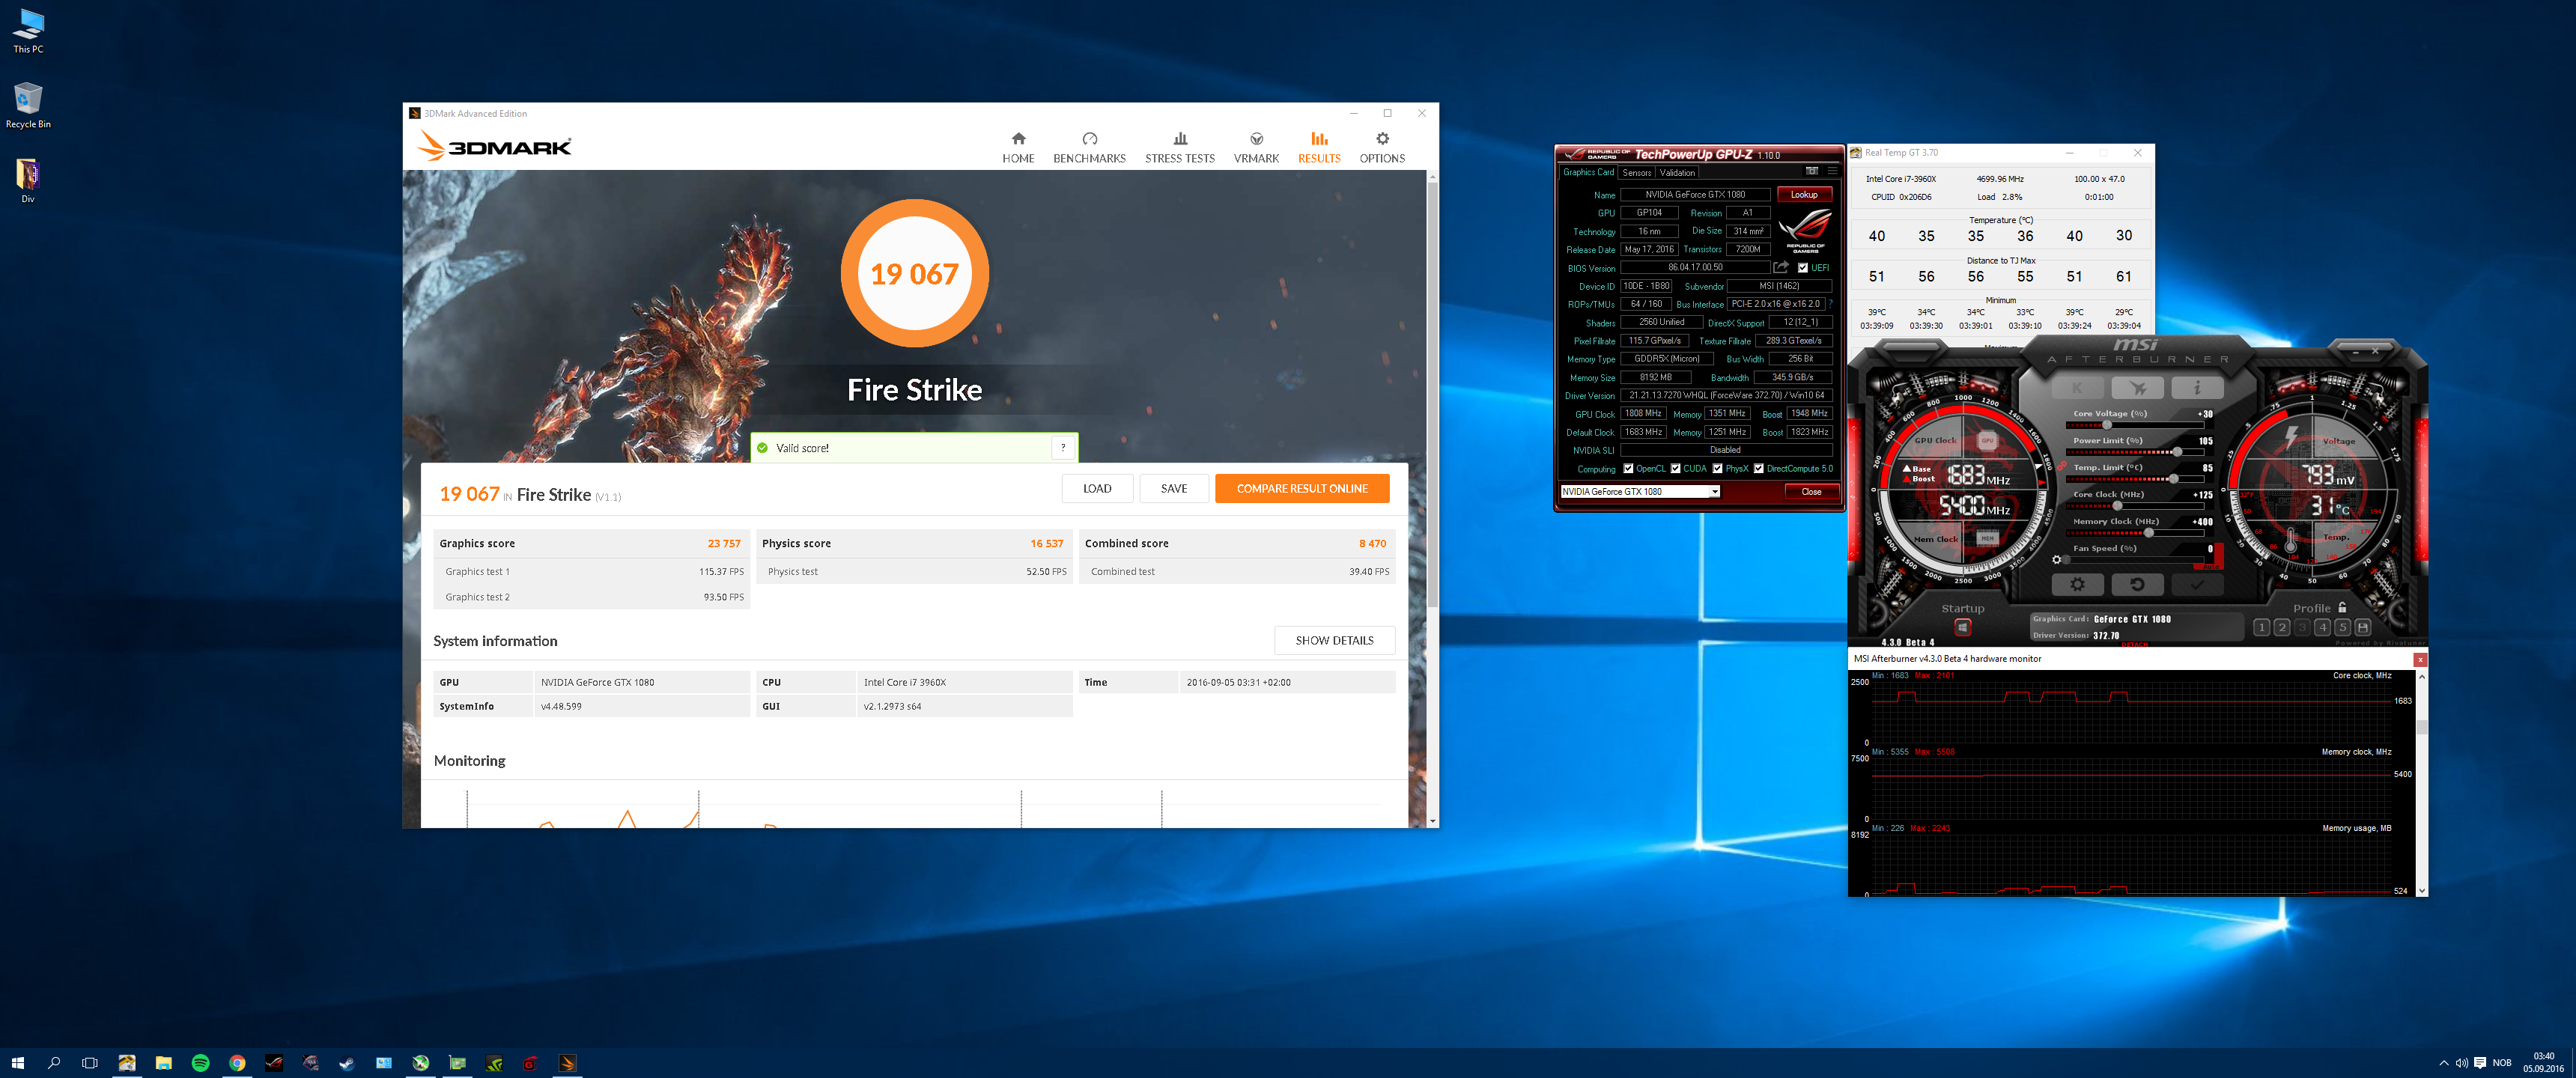The width and height of the screenshot is (2576, 1078).
Task: Click the GPU-Z screenshot camera icon
Action: click(1811, 171)
